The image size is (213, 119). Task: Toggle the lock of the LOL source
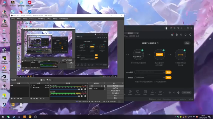[48, 85]
